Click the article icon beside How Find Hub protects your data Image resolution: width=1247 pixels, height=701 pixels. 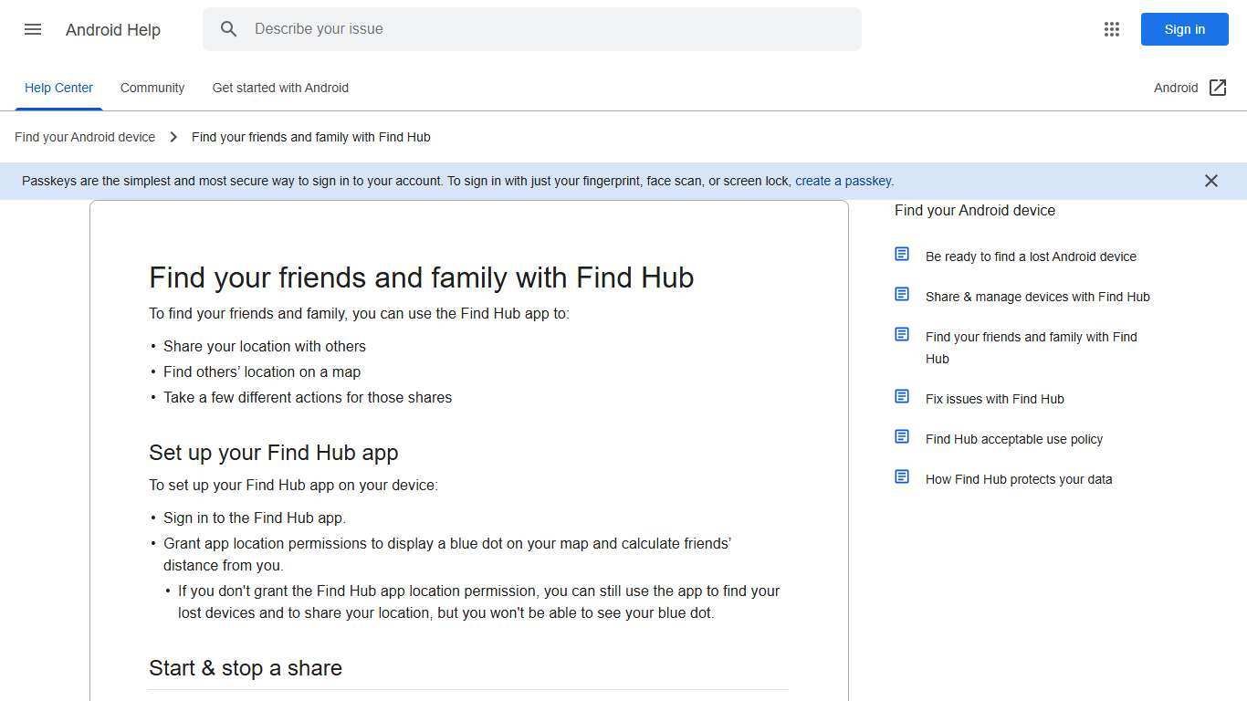(x=902, y=476)
